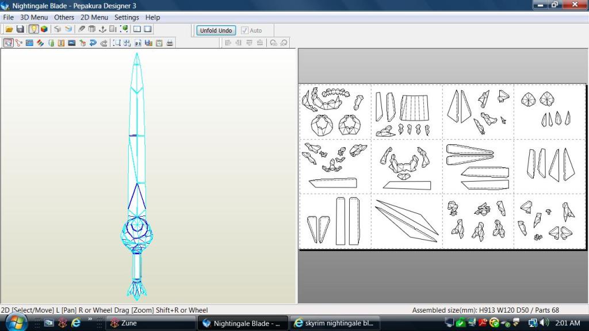Screen dimensions: 589x331
Task: Expand the quick launch overflow chevron
Action: pyautogui.click(x=90, y=320)
